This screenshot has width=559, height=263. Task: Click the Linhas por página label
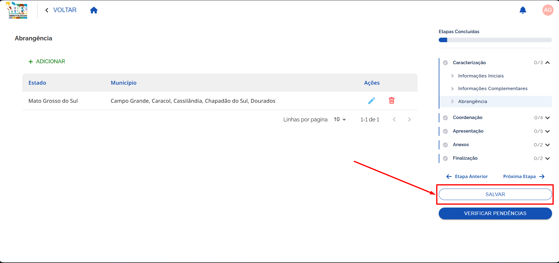click(x=305, y=120)
